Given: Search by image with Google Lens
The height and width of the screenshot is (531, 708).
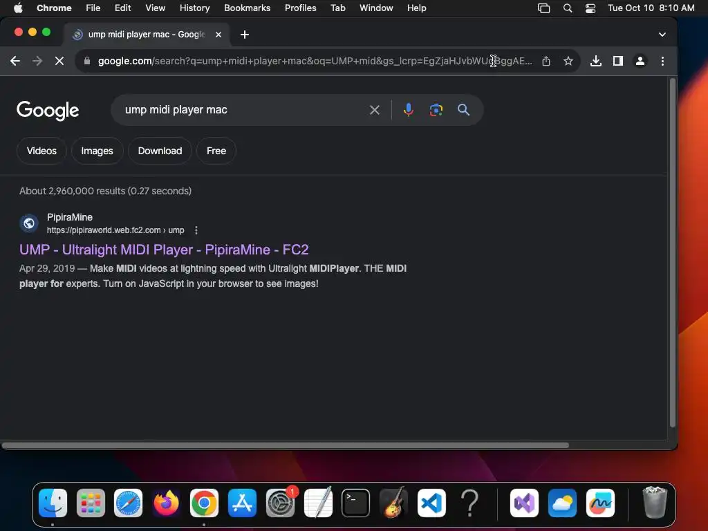Looking at the screenshot, I should (436, 110).
